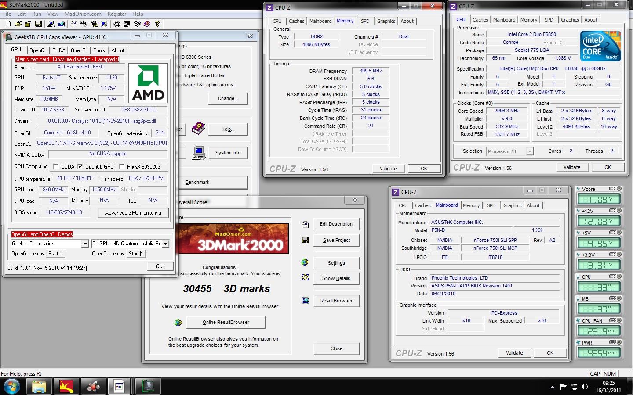Click the Open project folder icon in 3DMark2000 toolbar
This screenshot has width=633, height=395.
[18, 24]
